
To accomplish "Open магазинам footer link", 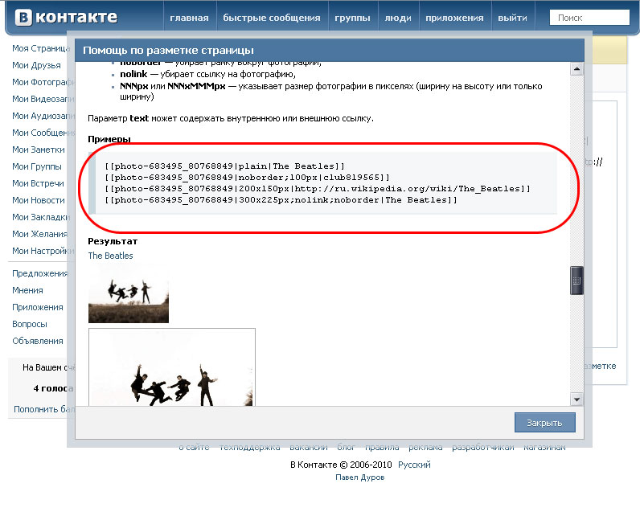I will (544, 448).
